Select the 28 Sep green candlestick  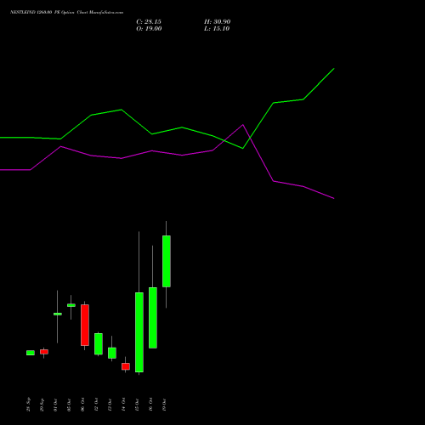(x=31, y=353)
